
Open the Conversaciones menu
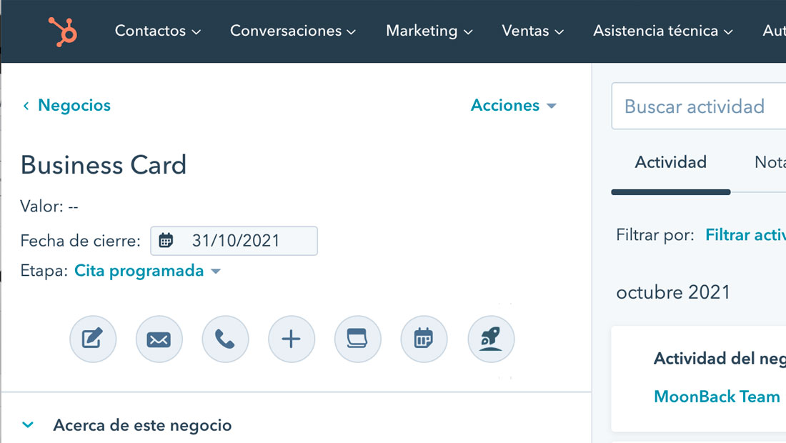293,31
